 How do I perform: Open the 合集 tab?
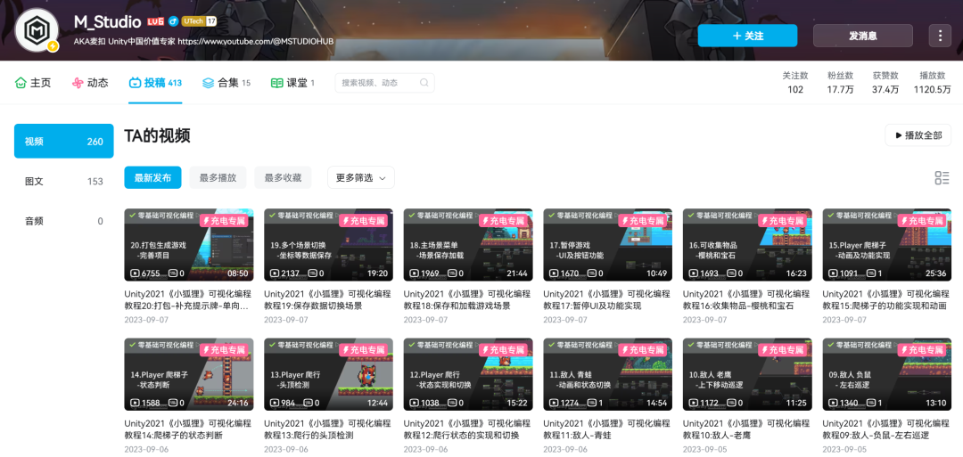226,83
